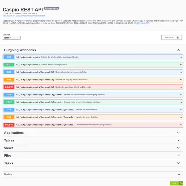Click 'Updates the event definition' description
This screenshot has height=186, width=186.
87,117
